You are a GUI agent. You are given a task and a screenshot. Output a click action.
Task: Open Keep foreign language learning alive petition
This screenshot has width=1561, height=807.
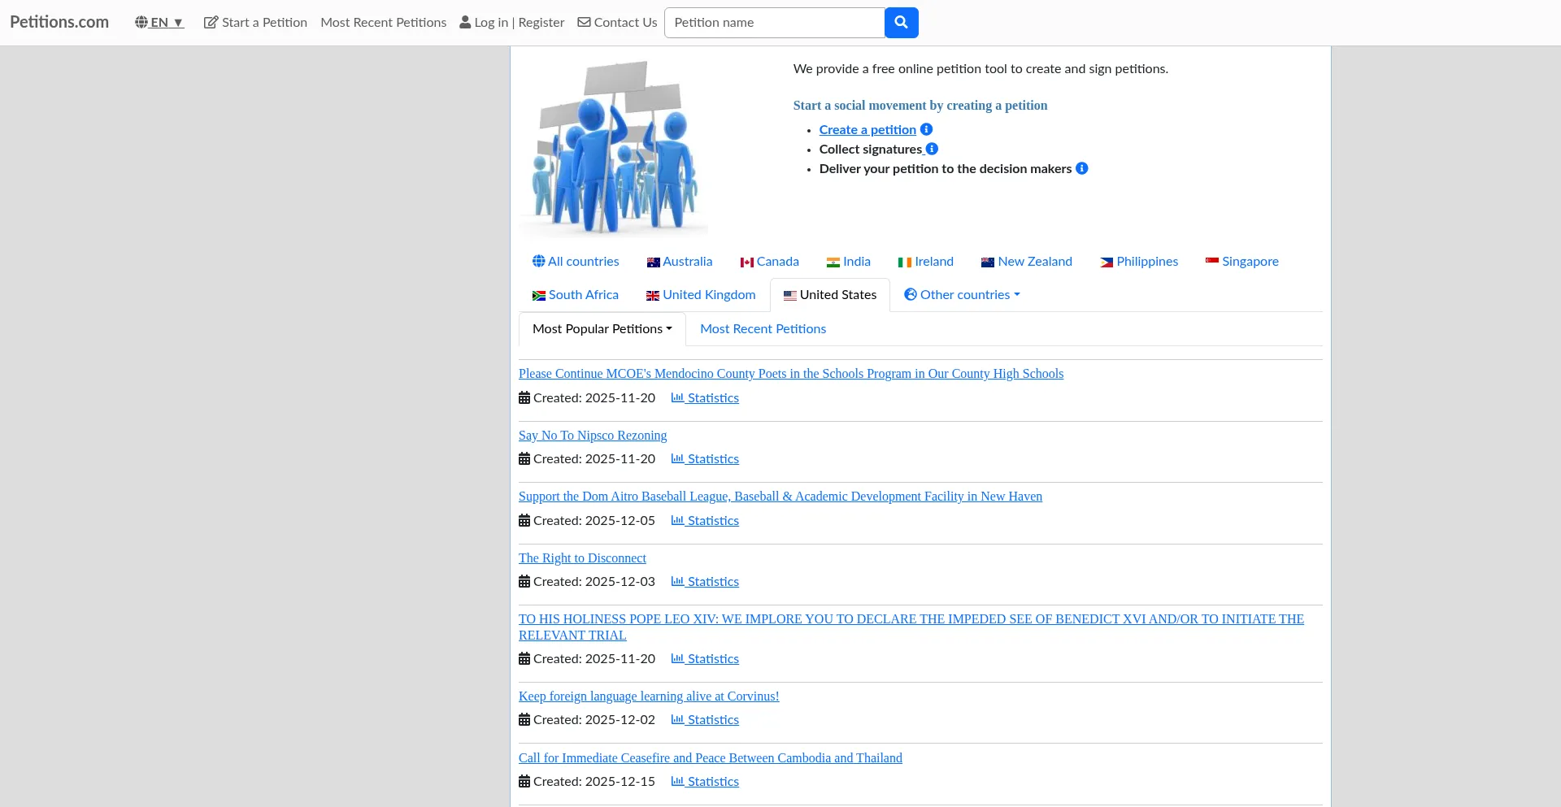[649, 696]
